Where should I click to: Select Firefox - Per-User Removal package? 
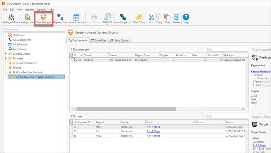(28, 72)
